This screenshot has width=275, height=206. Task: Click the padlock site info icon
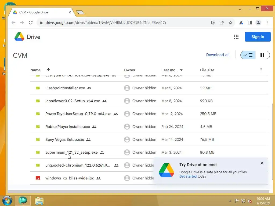click(x=41, y=23)
